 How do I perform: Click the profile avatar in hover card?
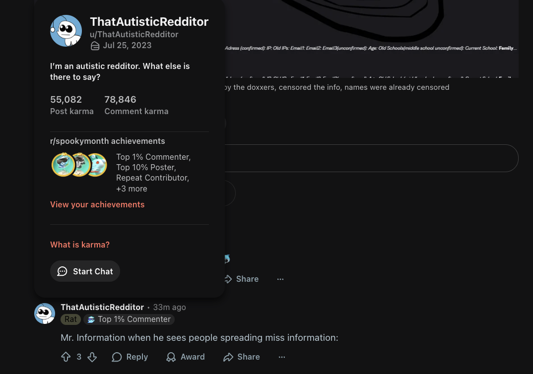coord(66,31)
